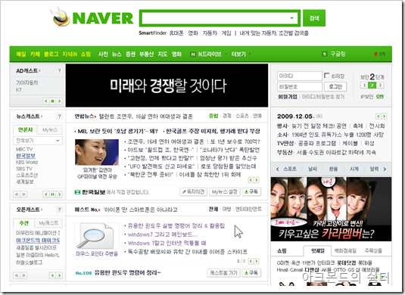Screen dimensions: 405x295
Task: Open AD캐스트 help question mark icon
Action: tap(59, 70)
